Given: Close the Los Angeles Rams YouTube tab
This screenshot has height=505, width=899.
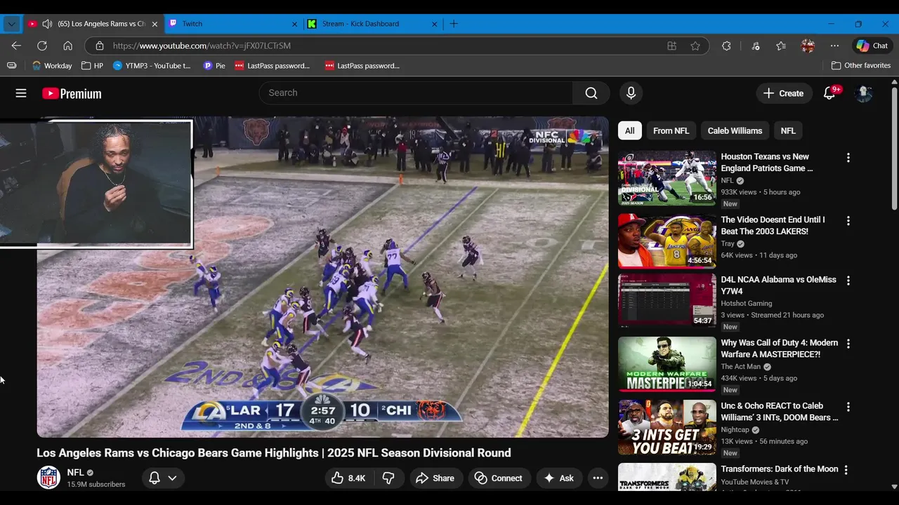Looking at the screenshot, I should click(x=155, y=24).
